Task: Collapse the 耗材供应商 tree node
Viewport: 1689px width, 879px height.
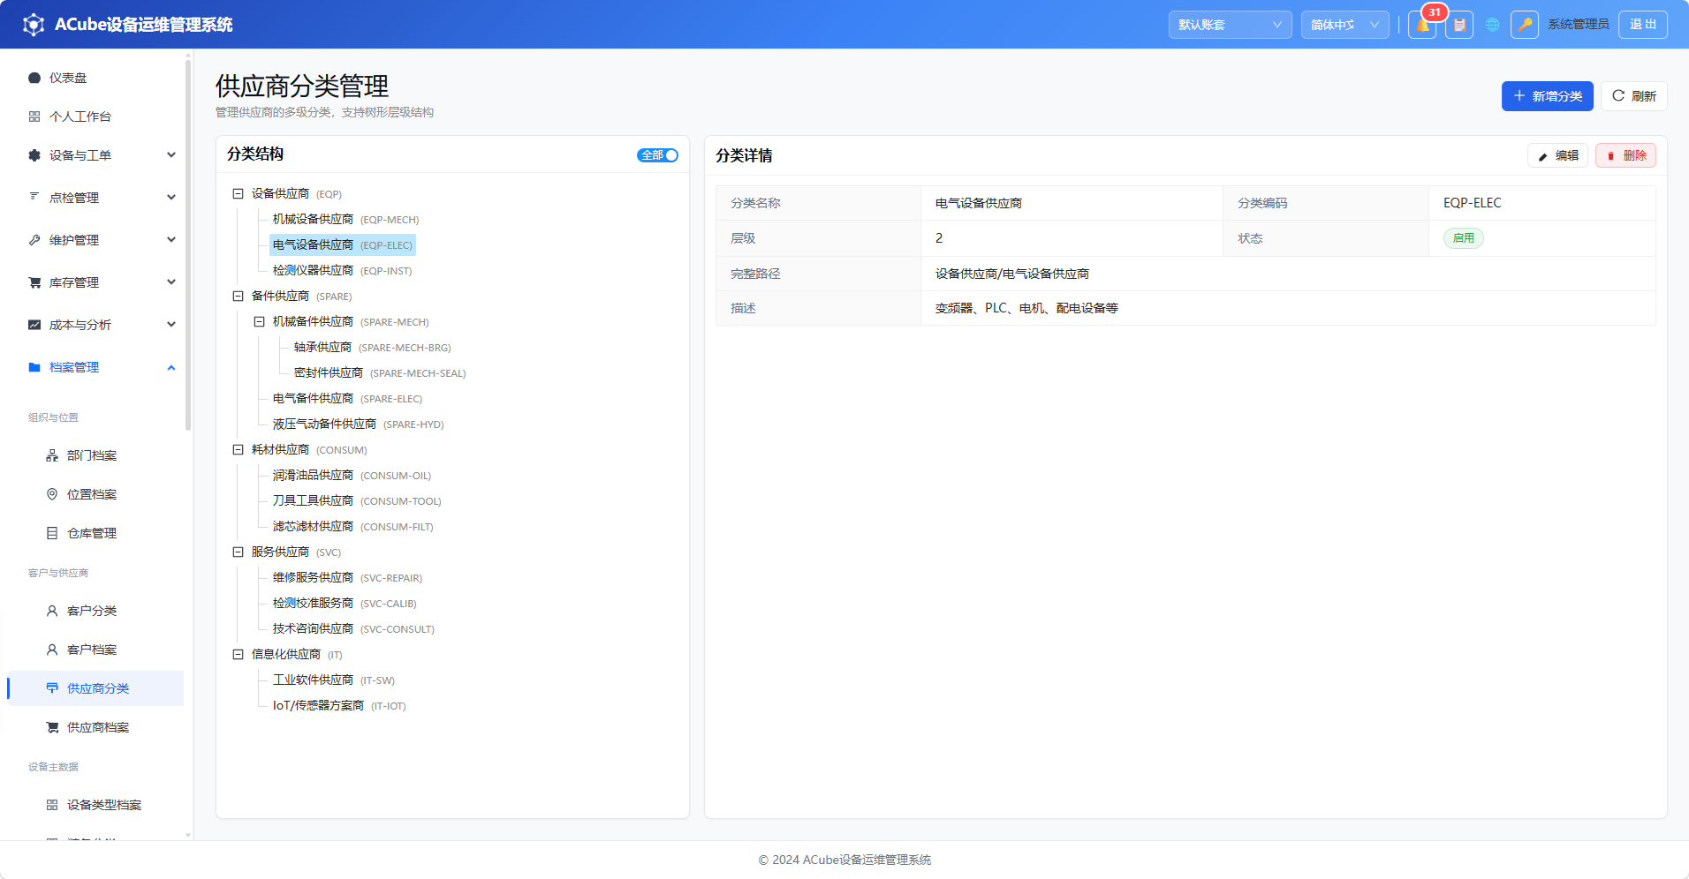Action: click(238, 449)
